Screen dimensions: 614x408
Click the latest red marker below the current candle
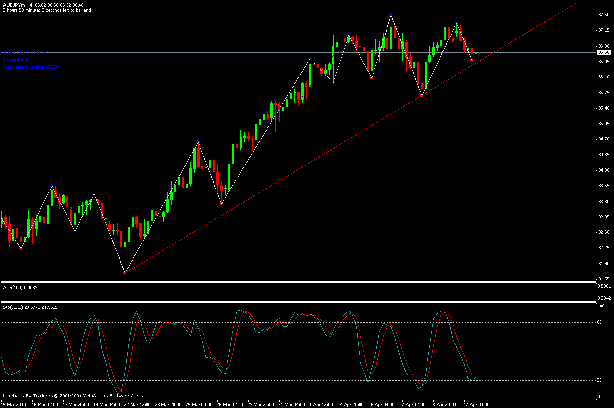[x=472, y=60]
